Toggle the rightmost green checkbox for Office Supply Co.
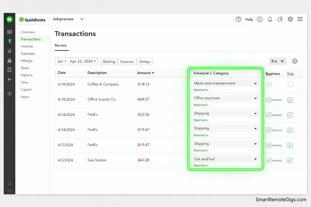The width and height of the screenshot is (311, 207). point(290,100)
